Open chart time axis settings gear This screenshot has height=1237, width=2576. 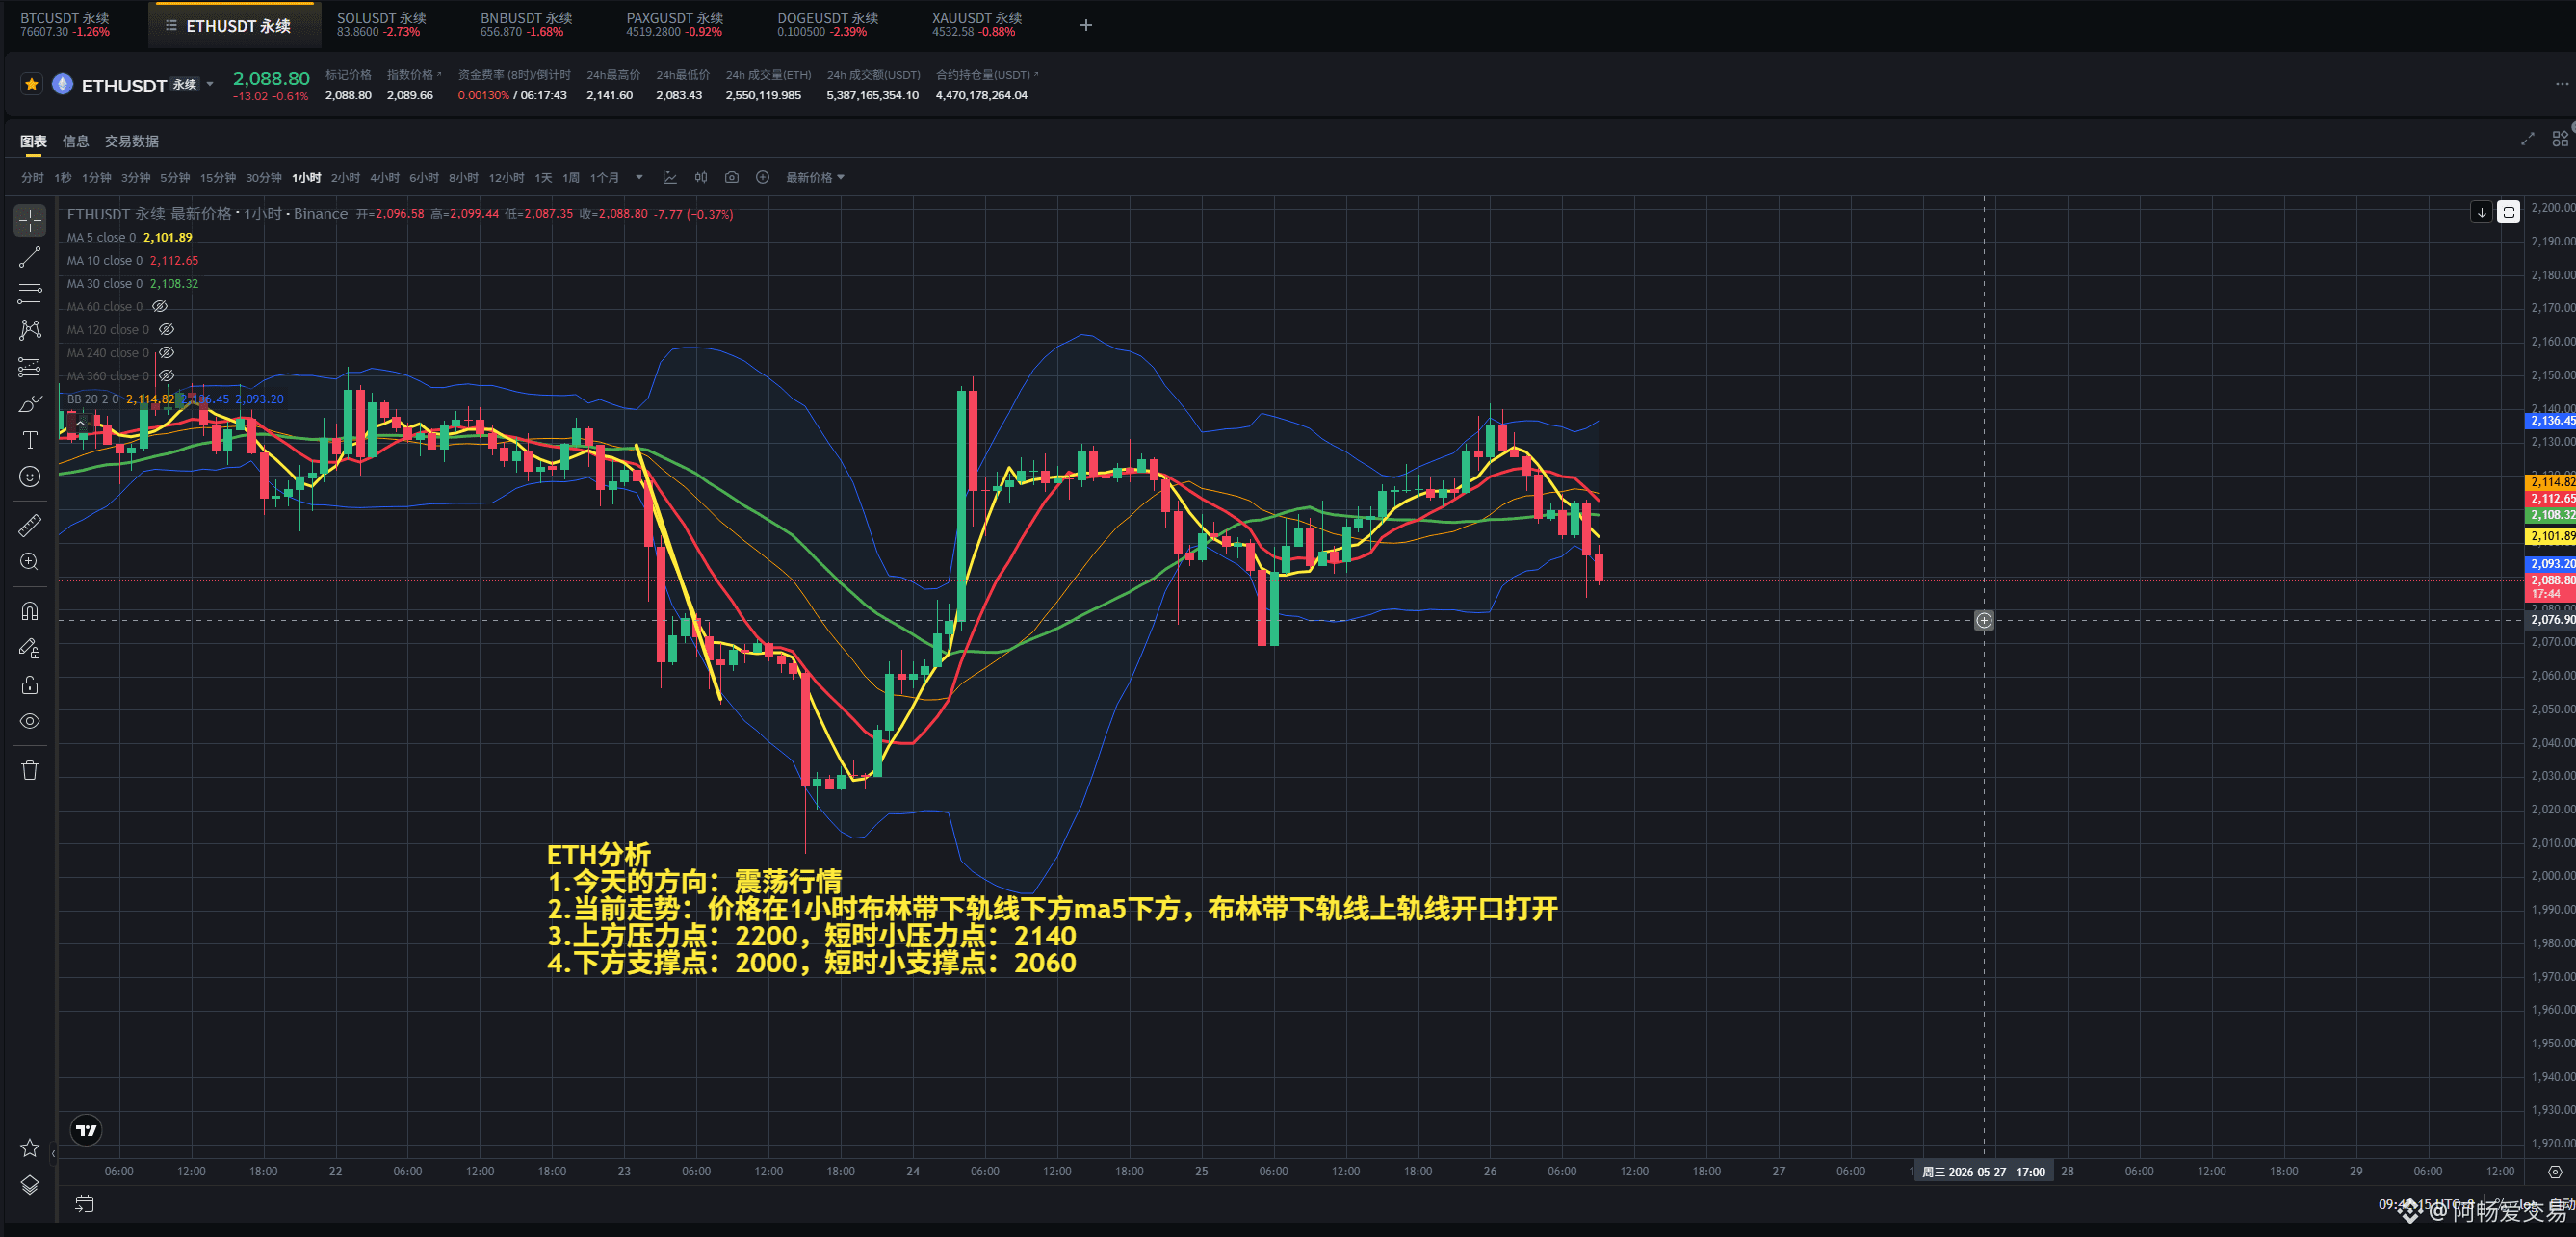2555,1172
